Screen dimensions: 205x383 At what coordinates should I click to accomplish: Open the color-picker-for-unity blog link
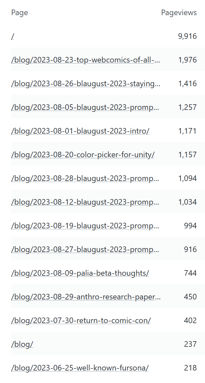click(x=83, y=155)
